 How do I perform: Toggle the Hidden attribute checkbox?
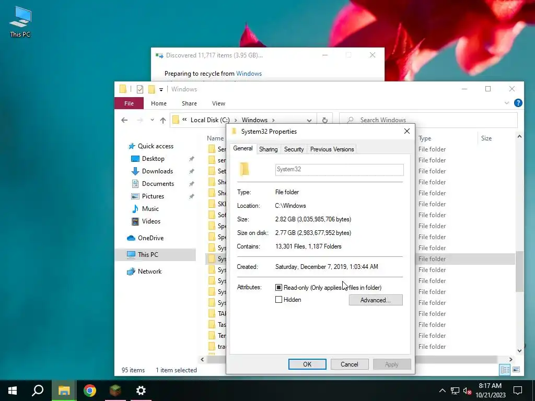point(279,300)
